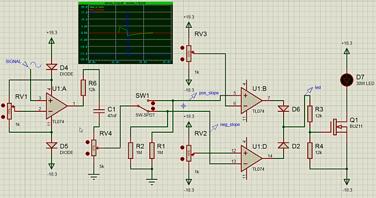Click the ground symbol below R1 and R2
The image size is (376, 198).
coord(152,182)
